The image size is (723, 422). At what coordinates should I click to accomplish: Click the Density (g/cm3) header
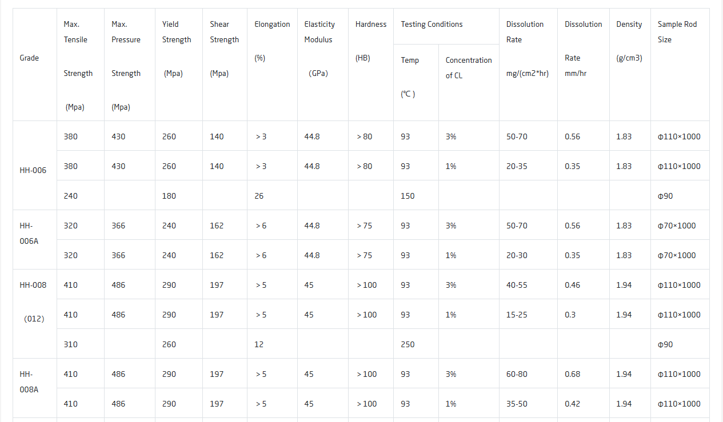(x=630, y=65)
